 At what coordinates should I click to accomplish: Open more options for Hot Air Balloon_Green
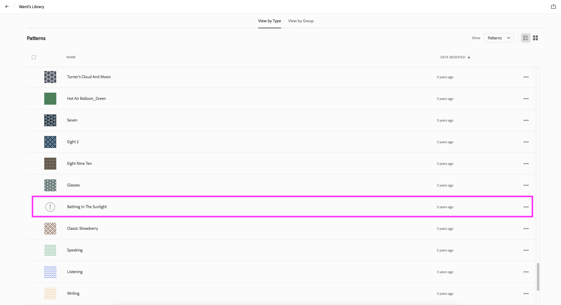[x=526, y=99]
